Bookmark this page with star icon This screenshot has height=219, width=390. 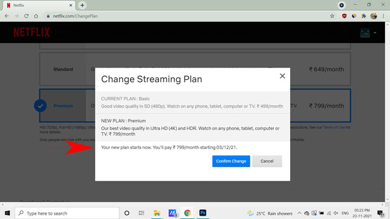[x=332, y=16]
